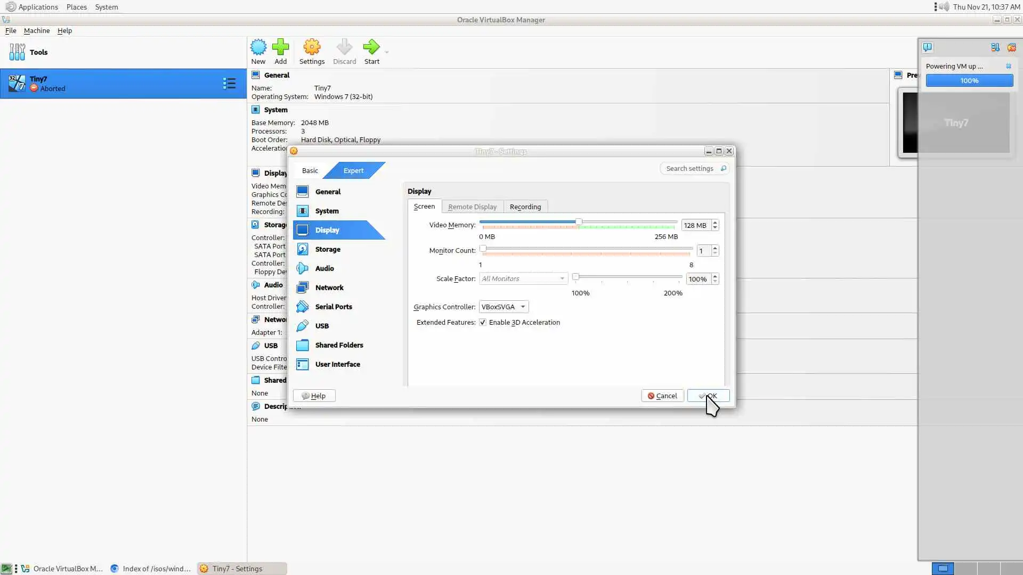Click the Add machine icon
This screenshot has height=575, width=1023.
click(280, 47)
